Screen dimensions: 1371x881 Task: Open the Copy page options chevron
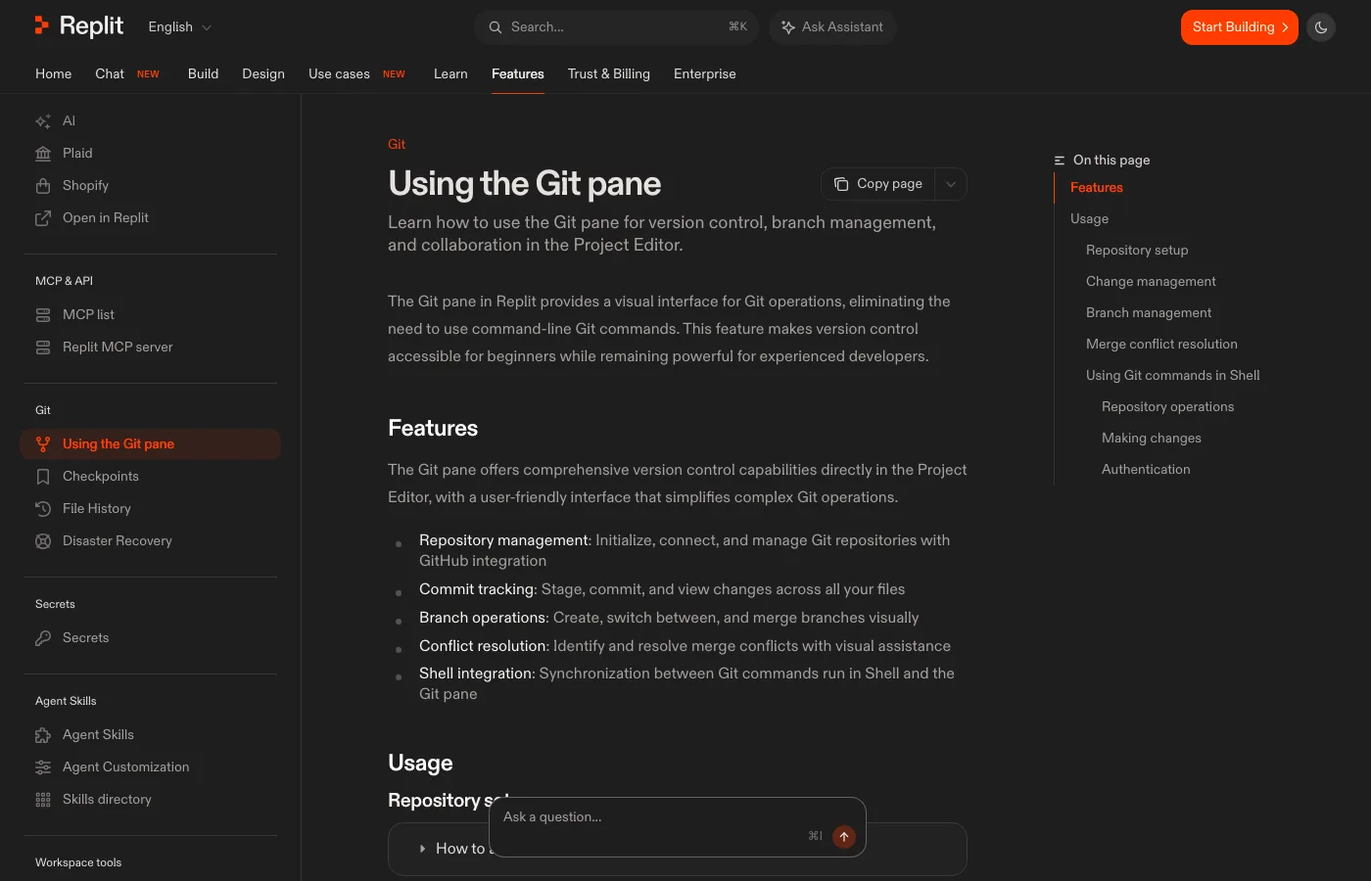(951, 184)
